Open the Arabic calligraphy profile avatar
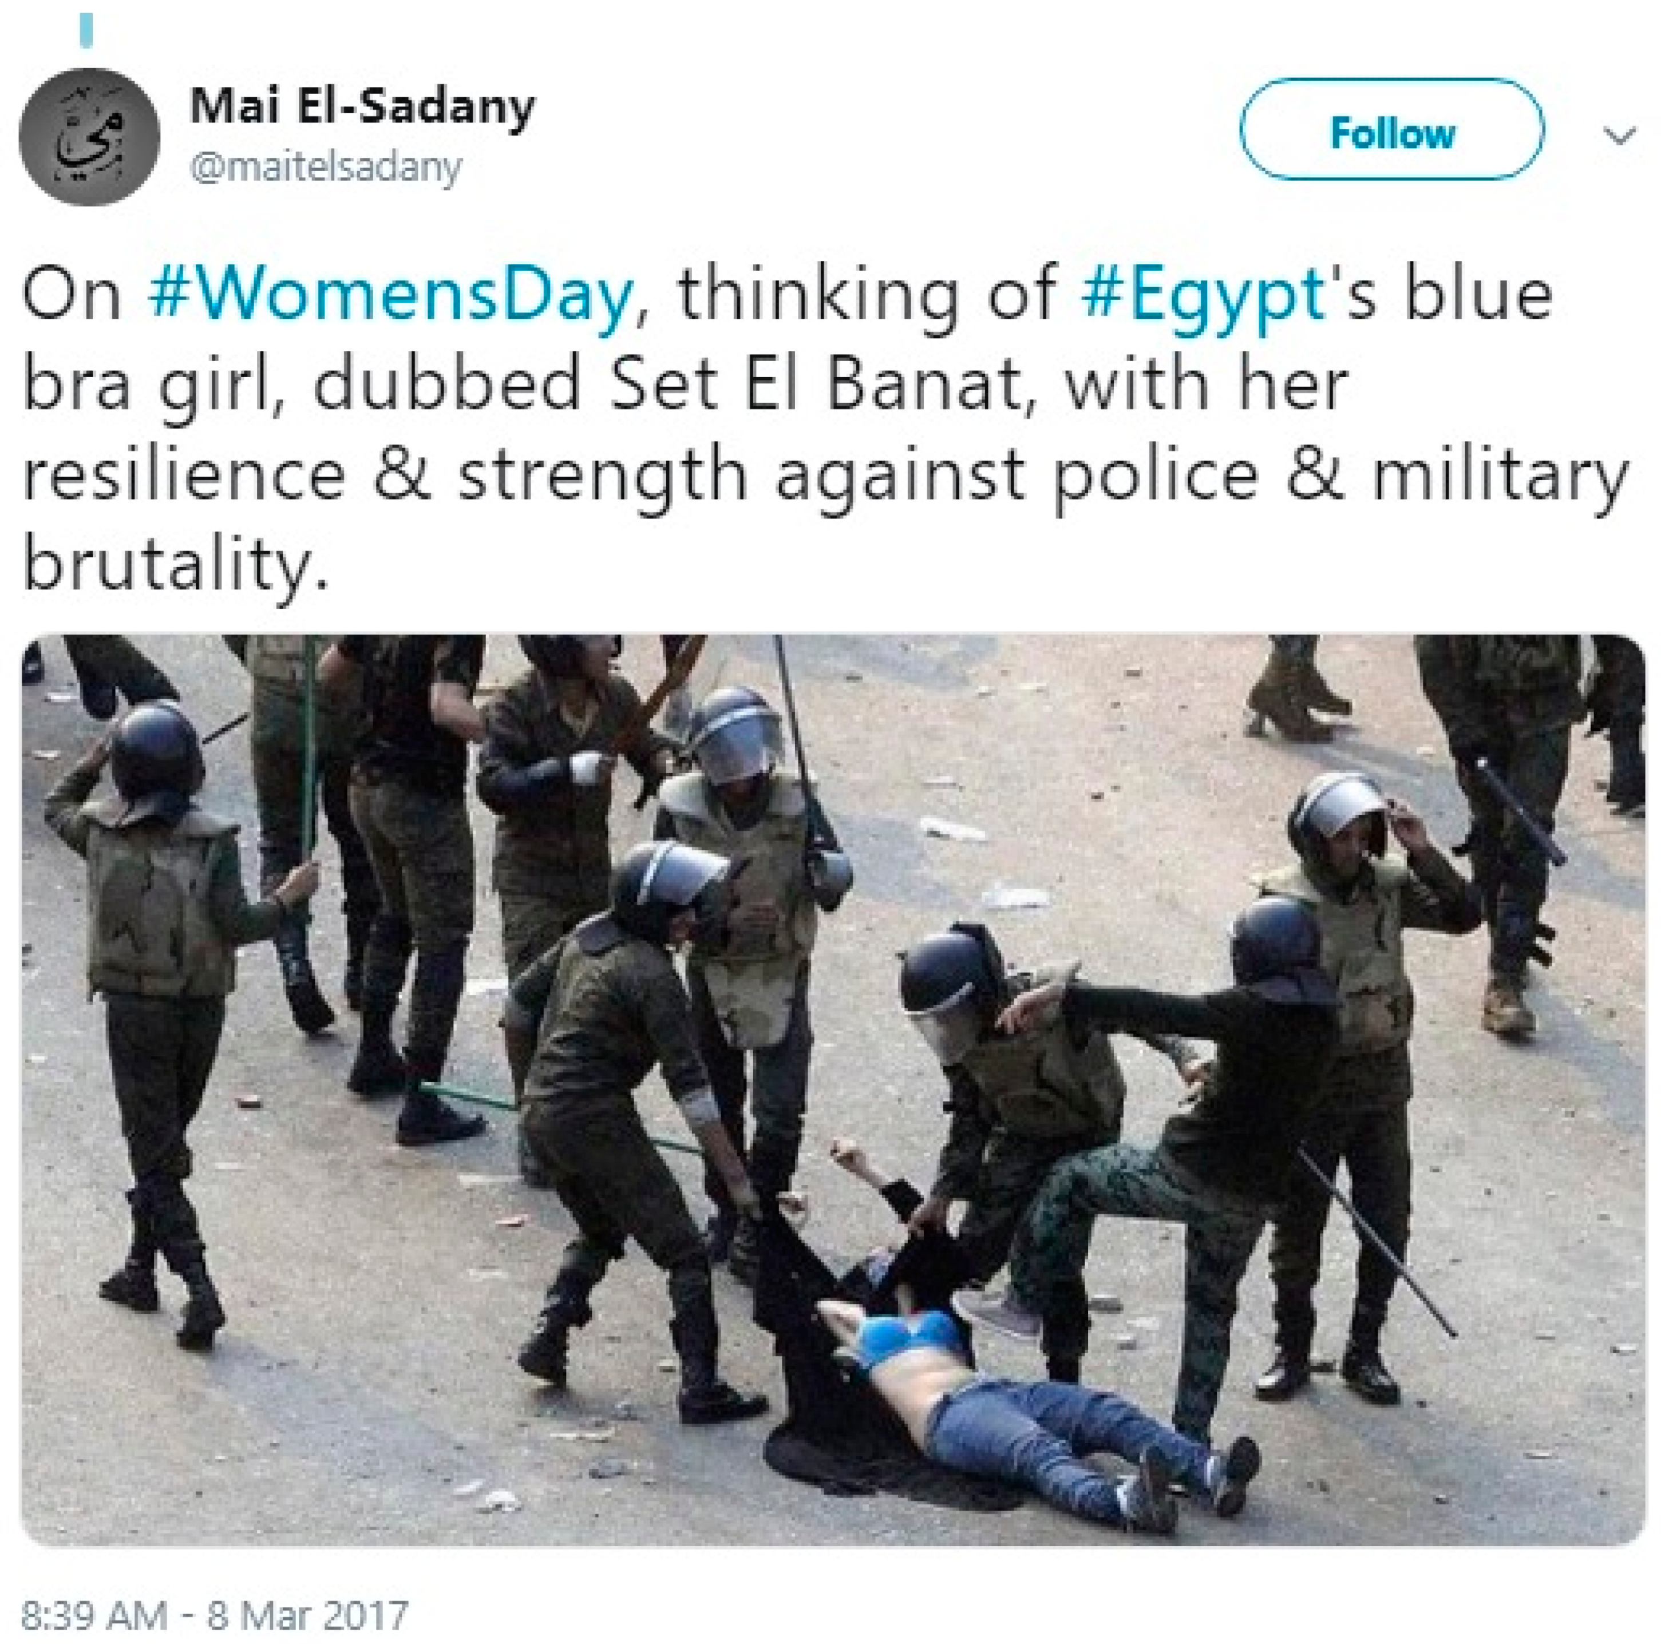The image size is (1661, 1644). point(89,137)
